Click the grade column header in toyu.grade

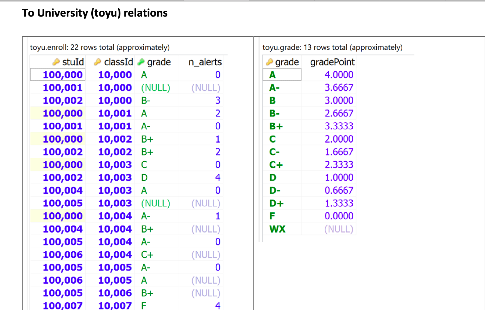(287, 62)
